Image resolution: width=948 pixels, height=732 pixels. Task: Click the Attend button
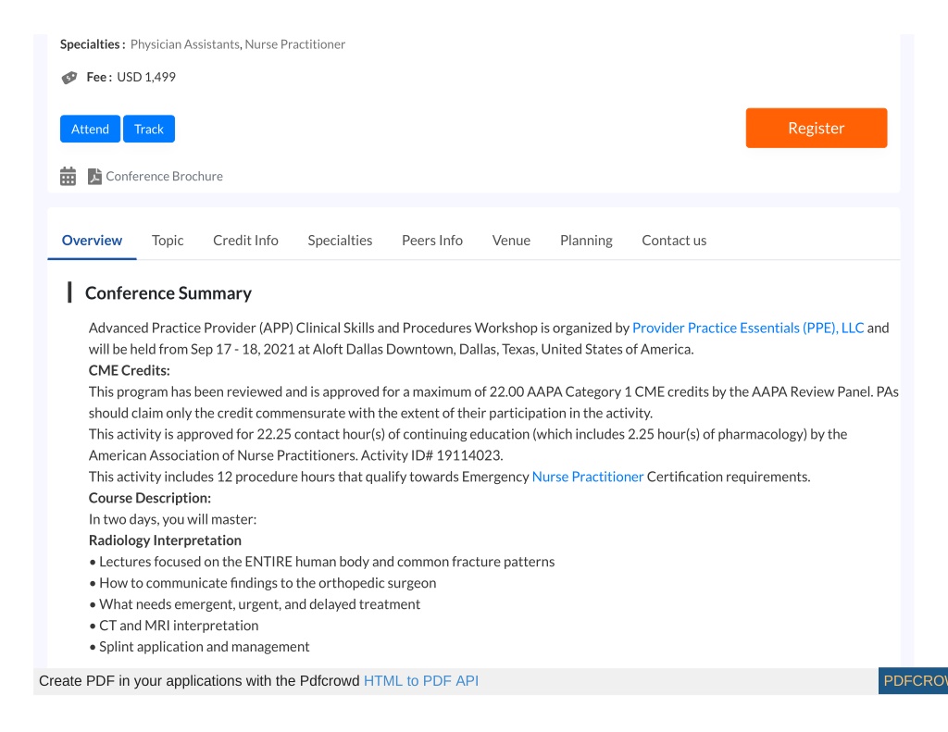(90, 129)
